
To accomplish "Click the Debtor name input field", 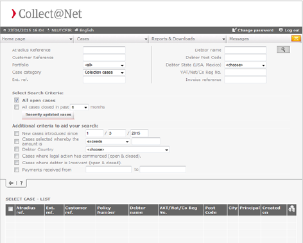I will pos(245,50).
